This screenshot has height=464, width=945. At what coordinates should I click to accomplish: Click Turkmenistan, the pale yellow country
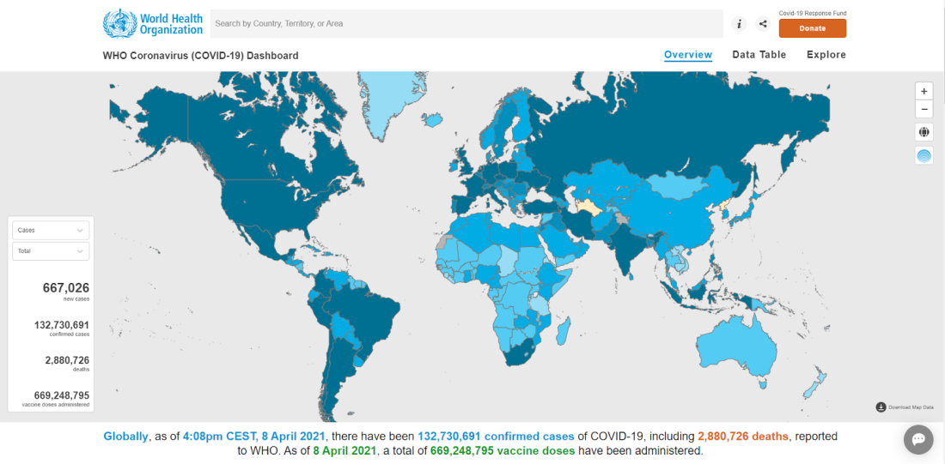click(591, 208)
